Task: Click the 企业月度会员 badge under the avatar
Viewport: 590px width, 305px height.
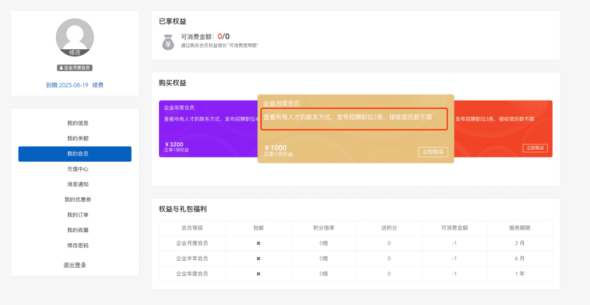Action: coord(75,68)
